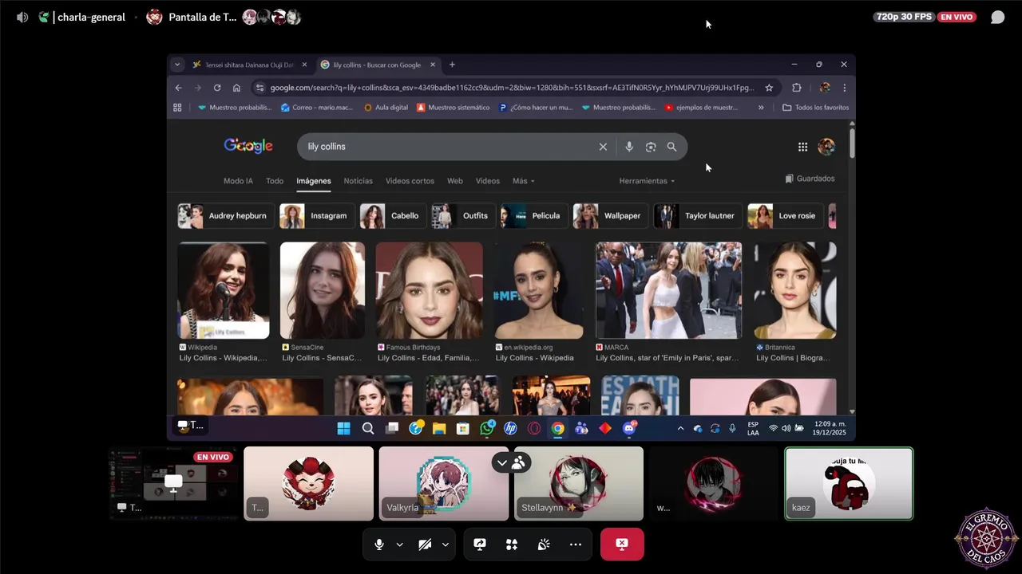Select the EN VIVO stream preview tile
Image resolution: width=1022 pixels, height=574 pixels.
(173, 483)
